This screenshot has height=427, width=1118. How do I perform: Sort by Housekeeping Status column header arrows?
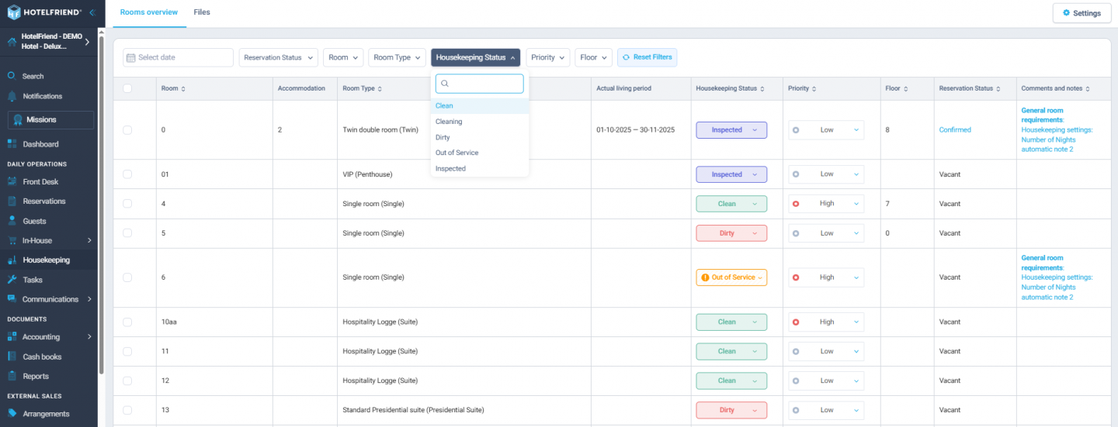[x=762, y=88]
